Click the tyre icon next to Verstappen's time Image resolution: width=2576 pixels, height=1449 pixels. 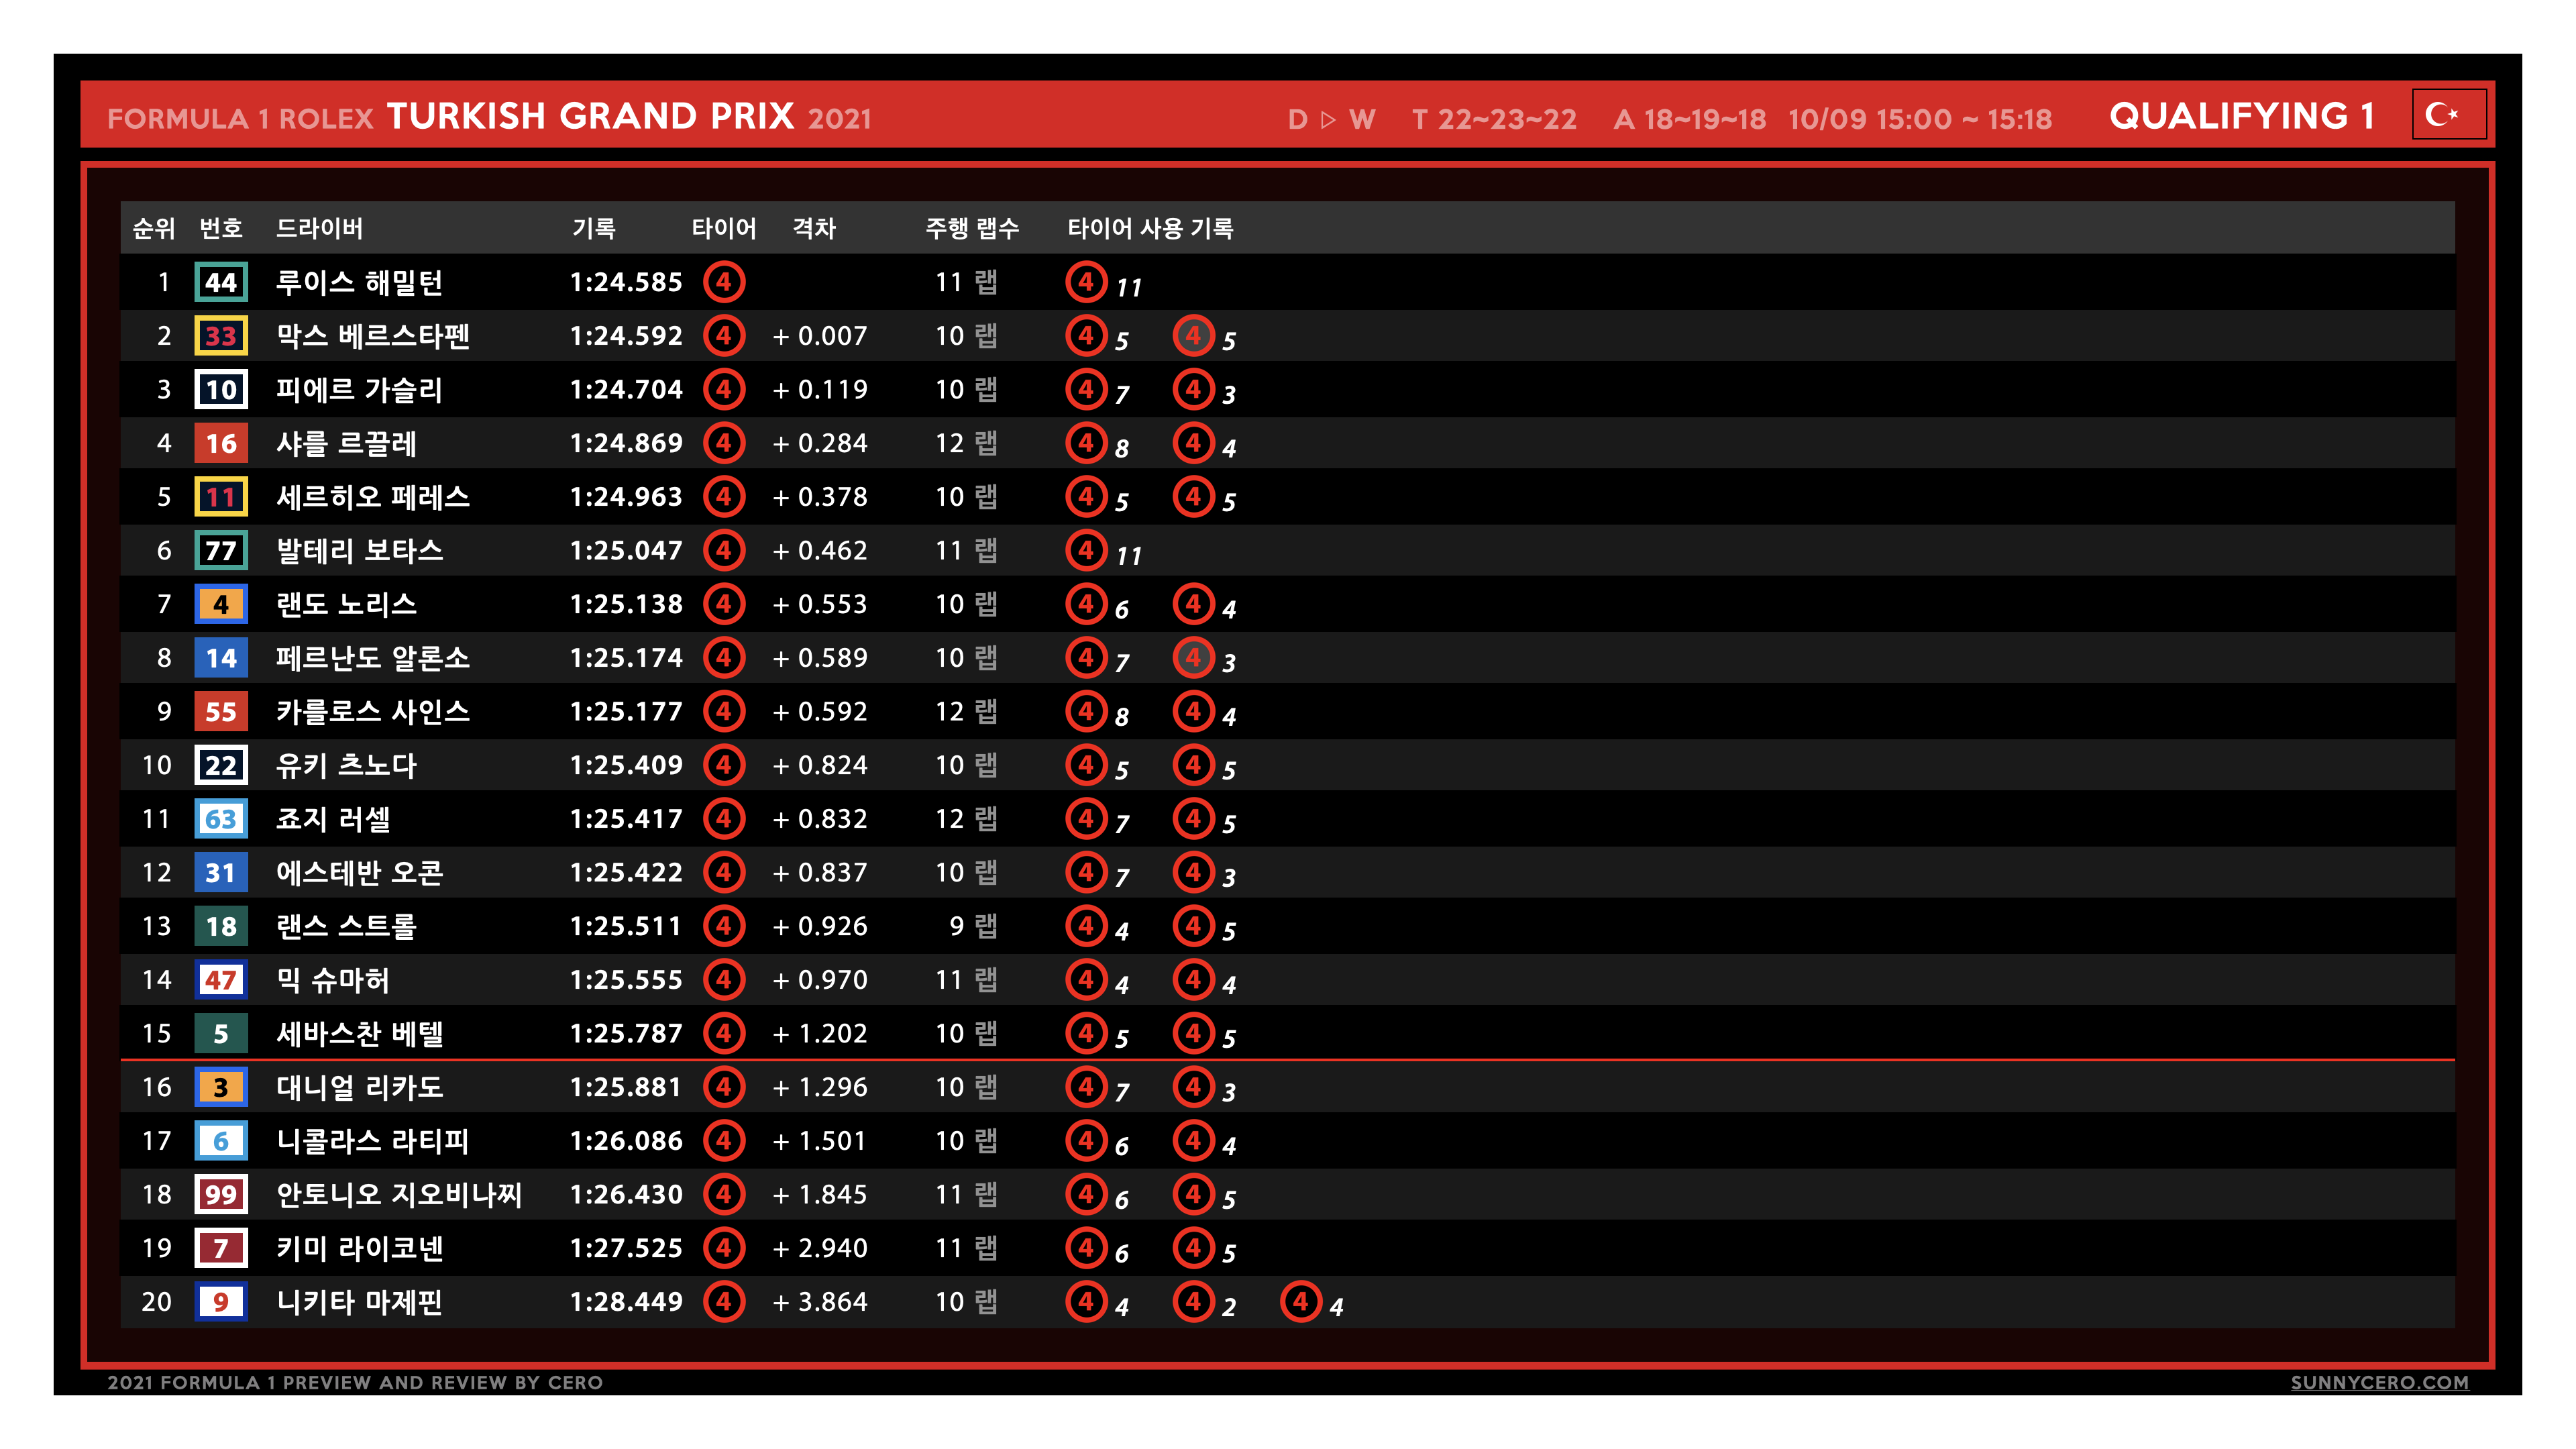click(724, 336)
